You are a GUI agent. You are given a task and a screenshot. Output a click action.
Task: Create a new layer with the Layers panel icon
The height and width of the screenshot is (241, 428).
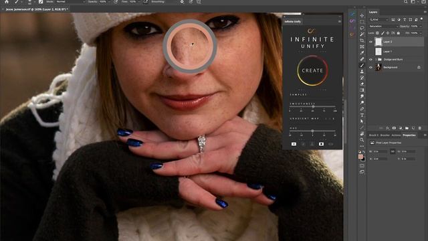click(x=413, y=128)
